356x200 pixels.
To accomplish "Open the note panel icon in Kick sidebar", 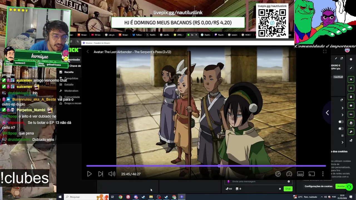I will [351, 97].
